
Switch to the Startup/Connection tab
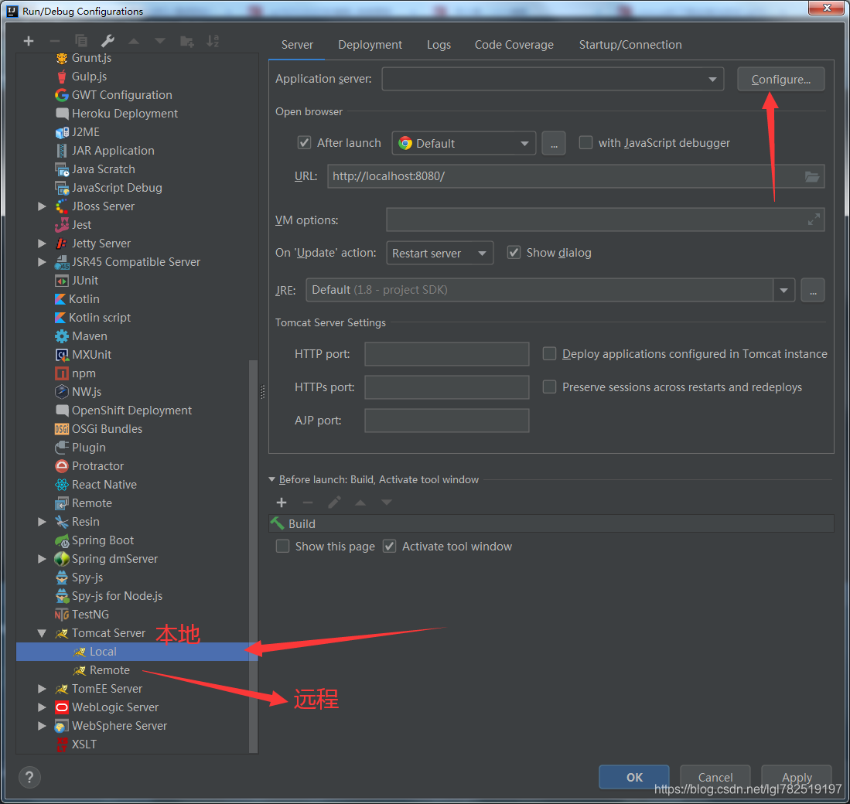[x=630, y=44]
